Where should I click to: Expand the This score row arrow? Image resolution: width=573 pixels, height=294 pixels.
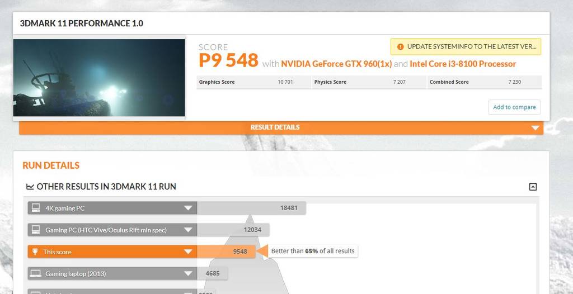[x=188, y=252]
